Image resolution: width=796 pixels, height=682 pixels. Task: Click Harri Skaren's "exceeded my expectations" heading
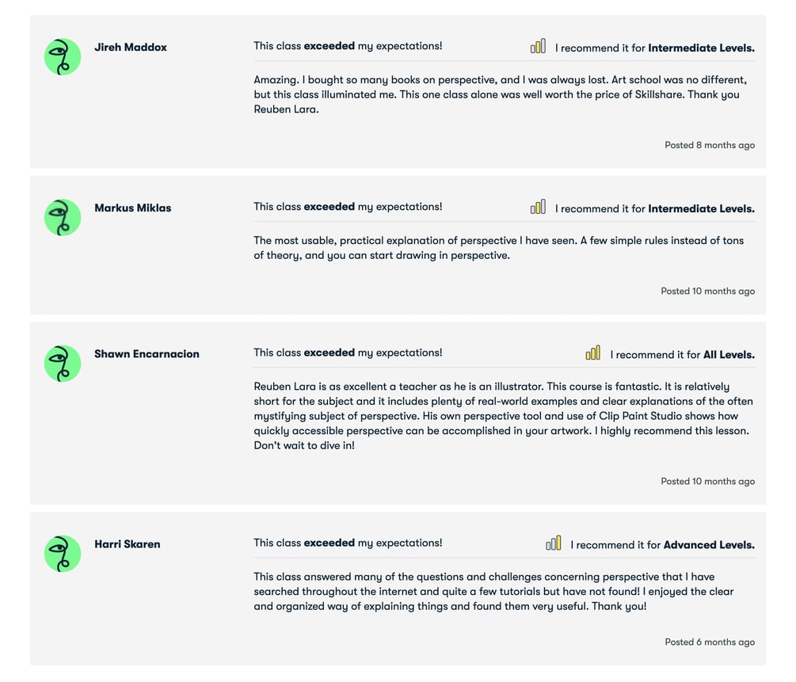click(x=348, y=543)
